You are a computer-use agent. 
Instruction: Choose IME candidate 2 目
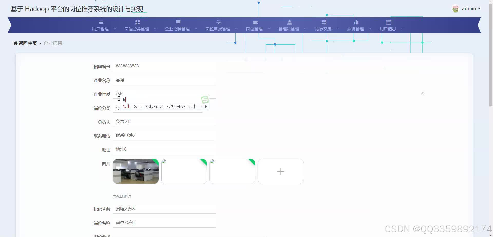138,106
